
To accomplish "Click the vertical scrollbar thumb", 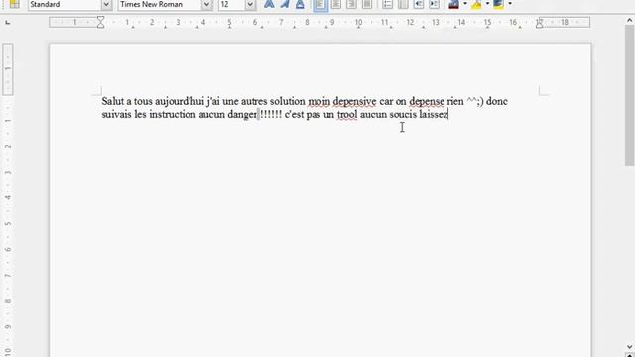I will pyautogui.click(x=629, y=95).
